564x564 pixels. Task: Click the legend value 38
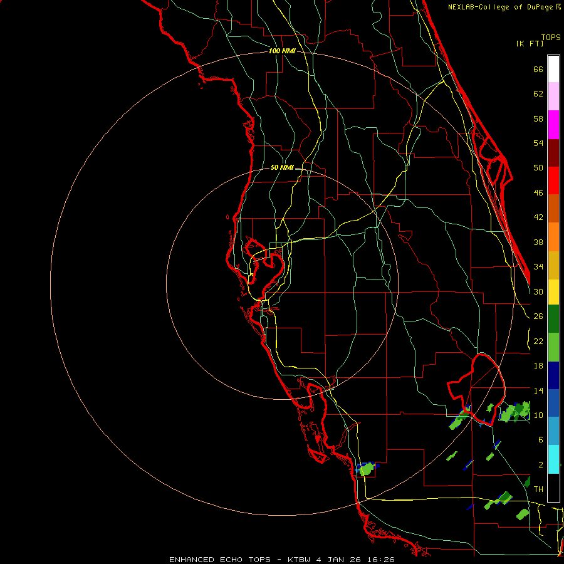[538, 242]
